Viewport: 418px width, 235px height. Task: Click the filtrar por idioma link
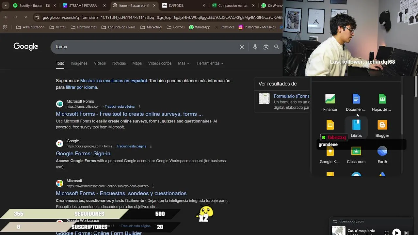tap(81, 87)
